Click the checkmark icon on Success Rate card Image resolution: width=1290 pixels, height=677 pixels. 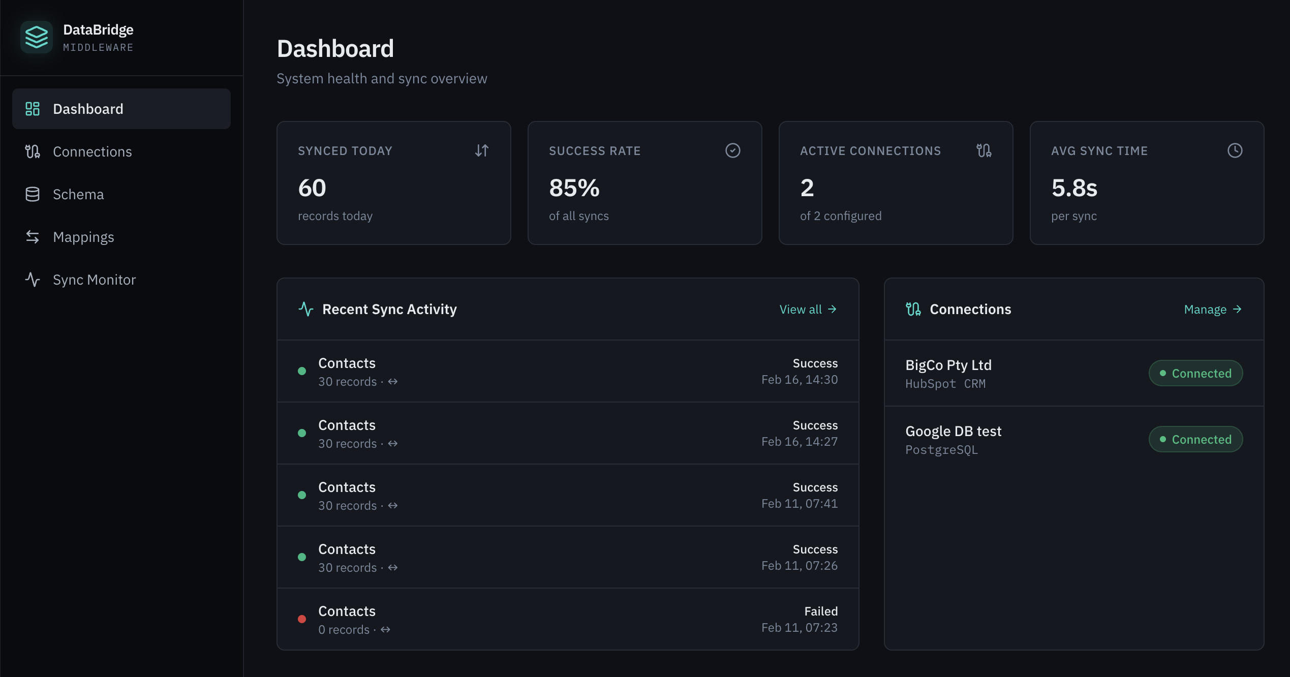coord(732,150)
